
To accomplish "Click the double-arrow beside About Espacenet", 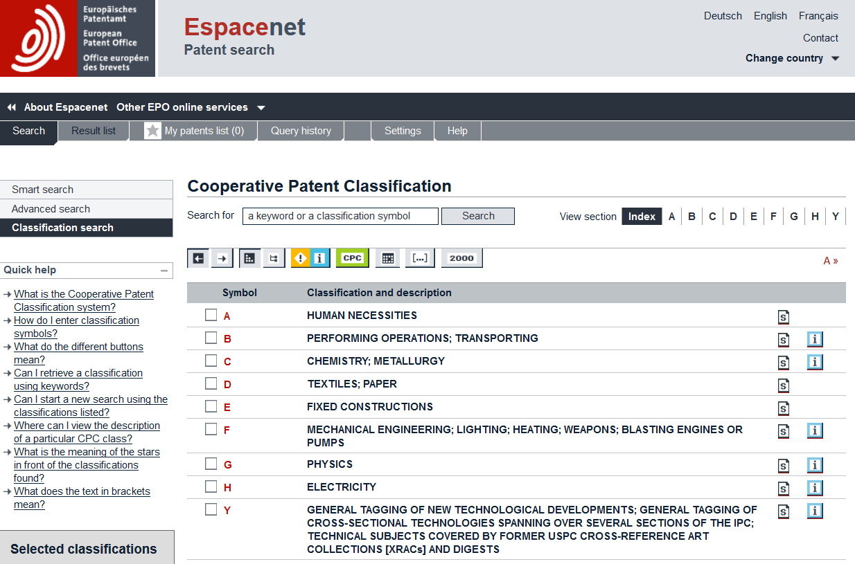I will coord(11,107).
